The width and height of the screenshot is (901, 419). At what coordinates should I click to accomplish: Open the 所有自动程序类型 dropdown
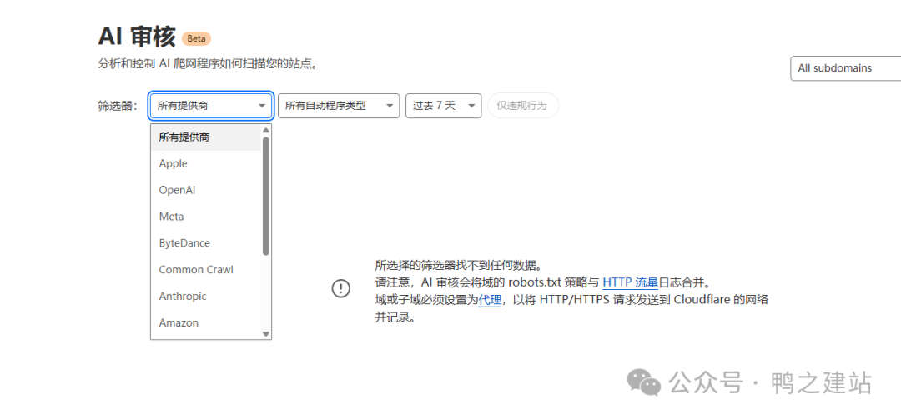click(x=339, y=106)
